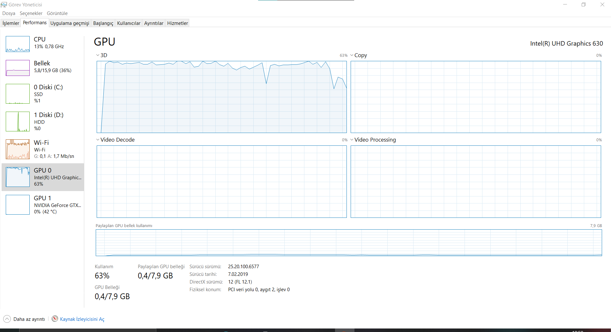
Task: Open the Görüntüle menu
Action: pyautogui.click(x=57, y=13)
